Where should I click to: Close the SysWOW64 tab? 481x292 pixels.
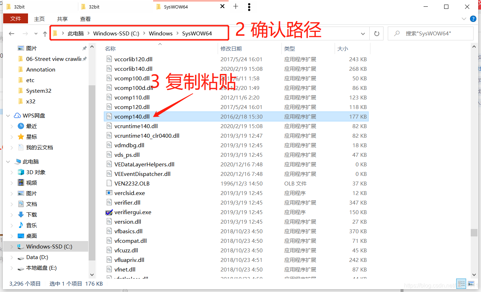pyautogui.click(x=223, y=6)
